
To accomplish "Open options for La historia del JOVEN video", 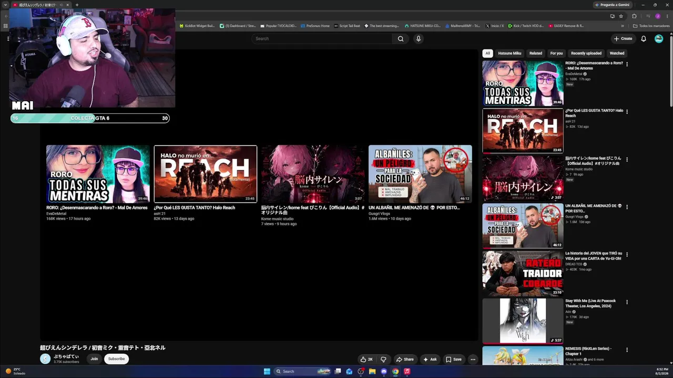I will click(627, 255).
